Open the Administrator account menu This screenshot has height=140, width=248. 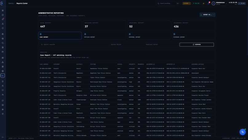tap(219, 3)
